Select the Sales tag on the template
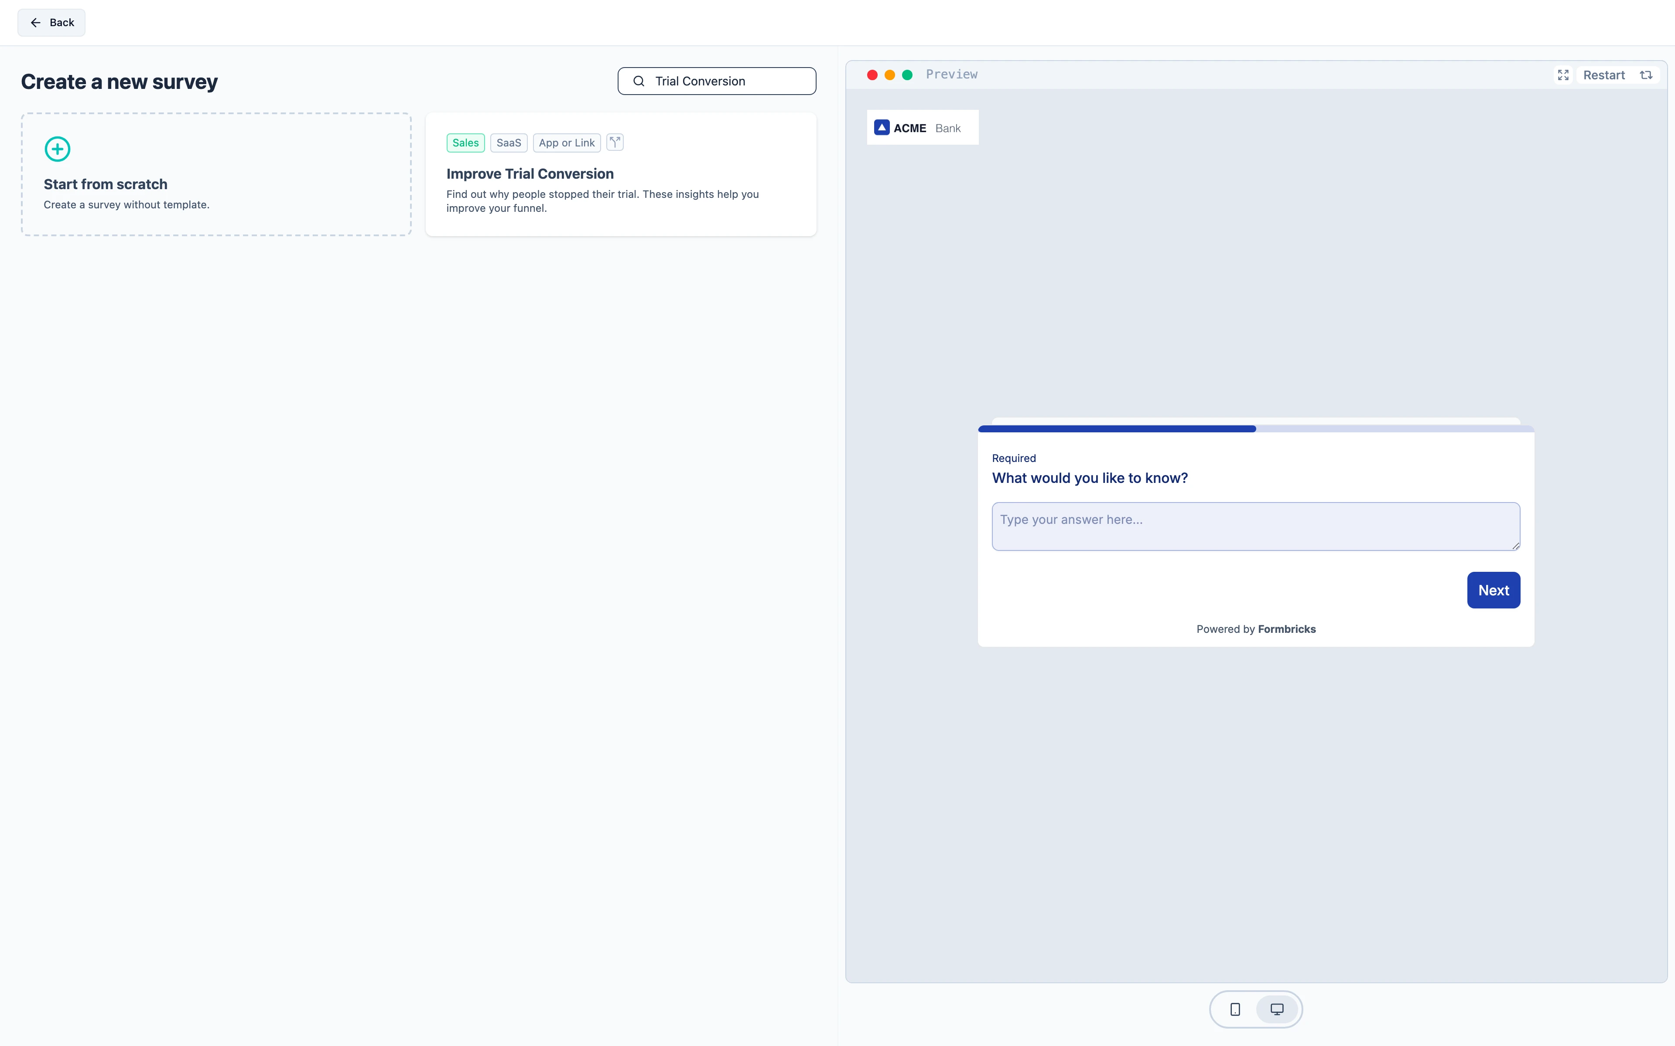 coord(465,143)
